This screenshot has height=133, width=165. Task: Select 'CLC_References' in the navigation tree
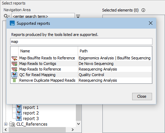click(x=32, y=124)
